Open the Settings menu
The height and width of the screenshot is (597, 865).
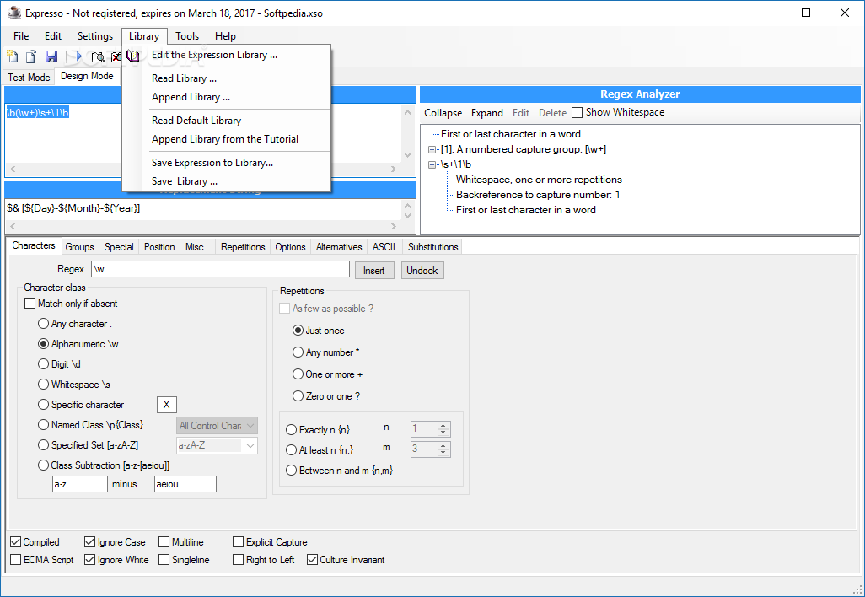95,36
